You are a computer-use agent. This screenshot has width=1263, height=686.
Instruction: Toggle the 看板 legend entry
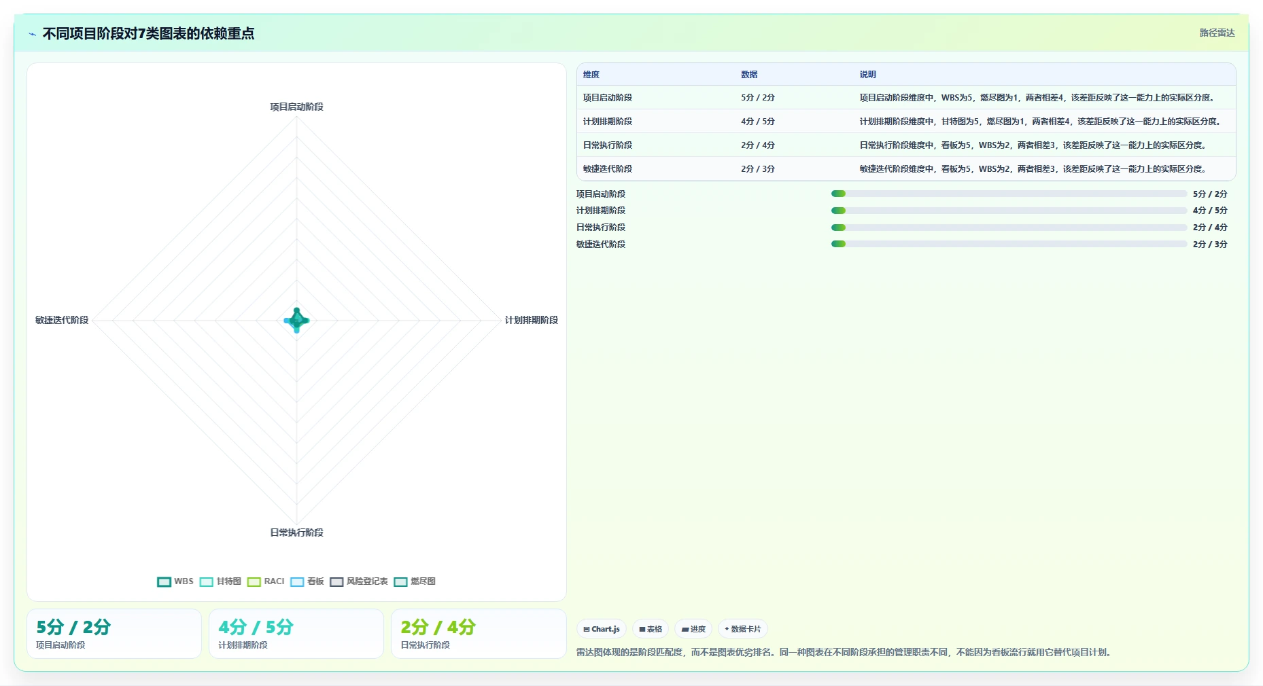[307, 581]
